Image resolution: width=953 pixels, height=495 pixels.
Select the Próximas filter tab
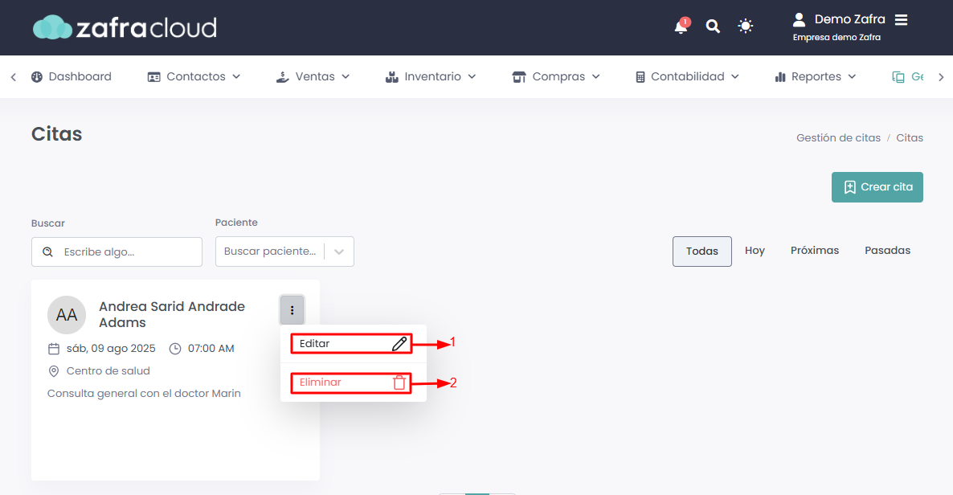coord(815,251)
